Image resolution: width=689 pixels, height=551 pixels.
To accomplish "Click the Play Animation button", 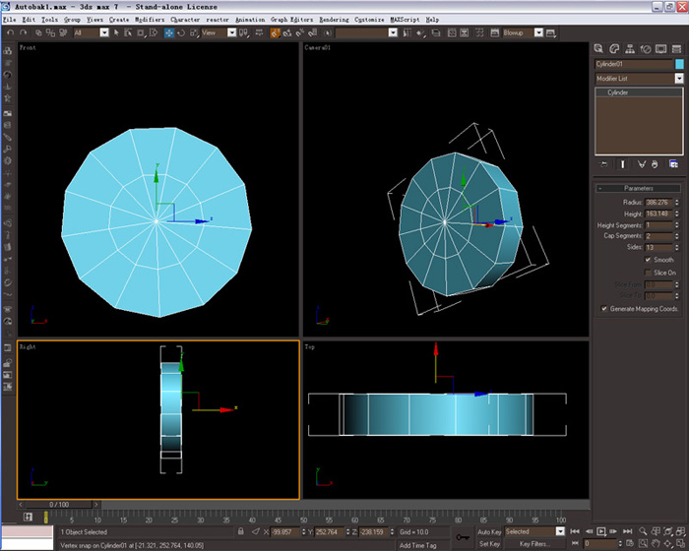I will (x=601, y=531).
